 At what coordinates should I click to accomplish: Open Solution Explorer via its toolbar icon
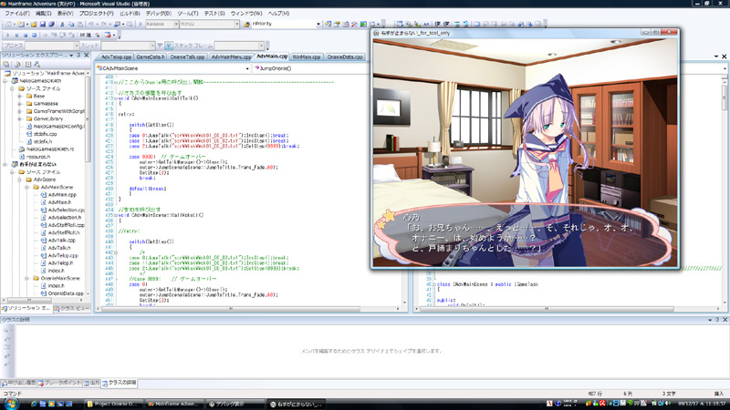click(x=328, y=25)
